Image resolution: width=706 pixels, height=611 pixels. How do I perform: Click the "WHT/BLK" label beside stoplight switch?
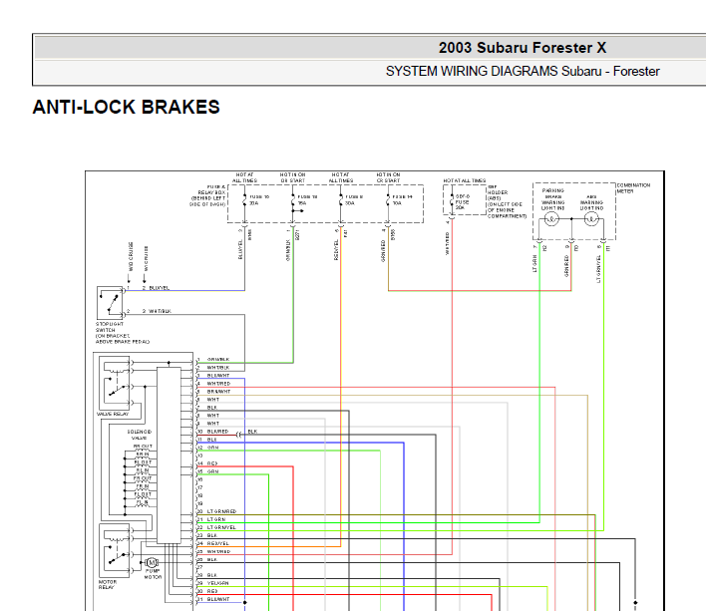160,311
